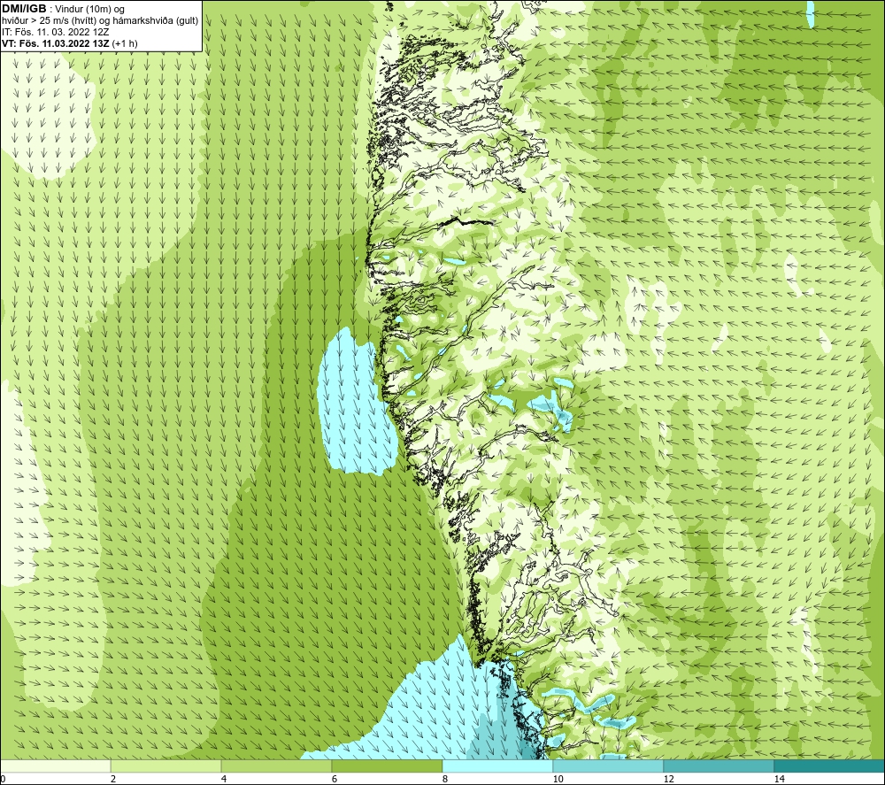885x785 pixels.
Task: Click the scale label "4"
Action: tap(224, 779)
